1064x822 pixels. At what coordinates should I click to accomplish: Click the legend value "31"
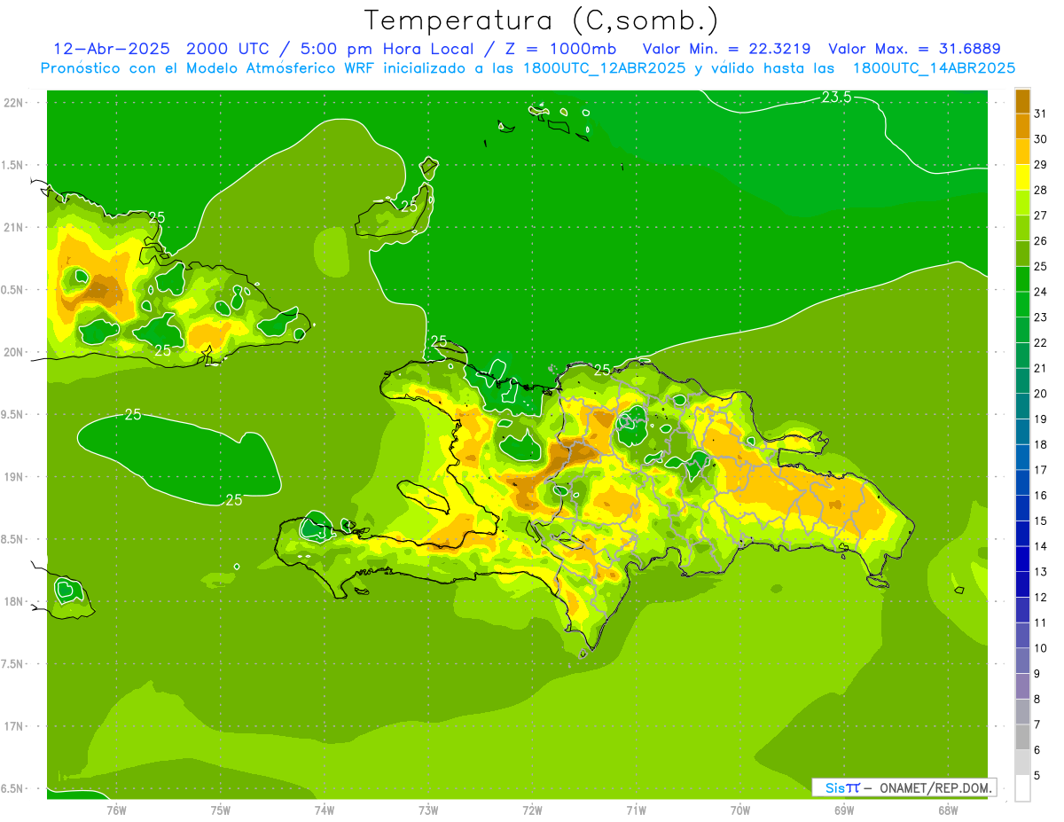[1040, 114]
